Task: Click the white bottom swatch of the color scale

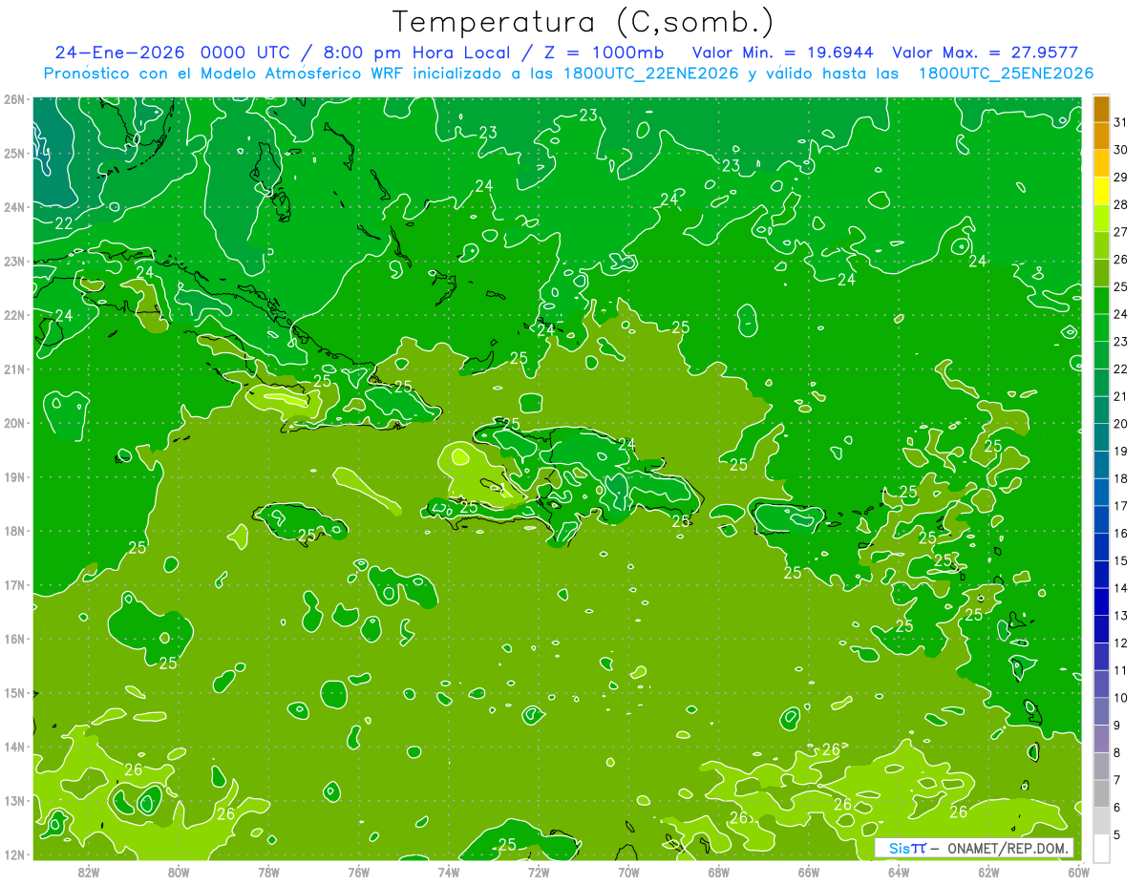Action: (1101, 848)
